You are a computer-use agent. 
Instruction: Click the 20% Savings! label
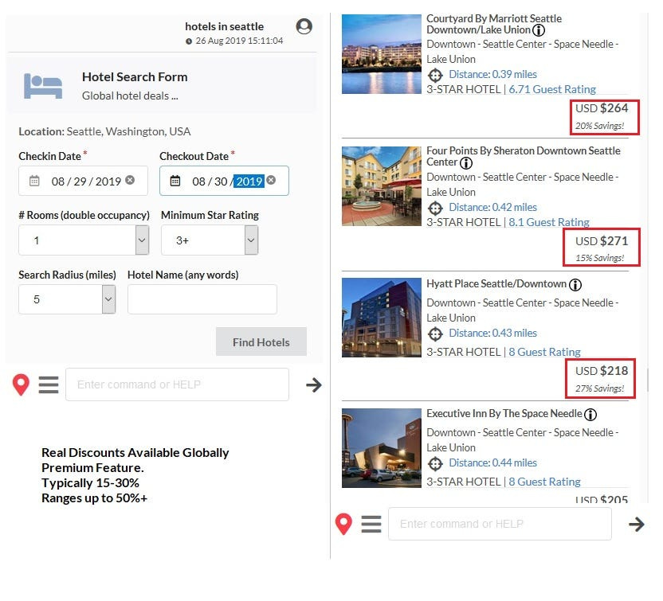point(599,126)
